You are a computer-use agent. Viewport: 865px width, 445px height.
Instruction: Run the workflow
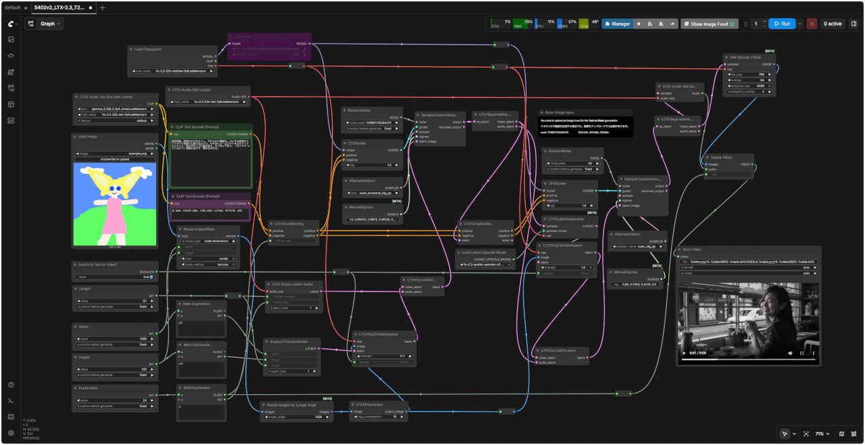pos(781,24)
